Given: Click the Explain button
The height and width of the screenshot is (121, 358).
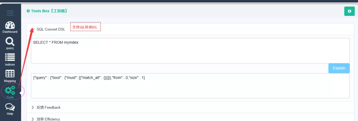Looking at the screenshot, I should (339, 68).
